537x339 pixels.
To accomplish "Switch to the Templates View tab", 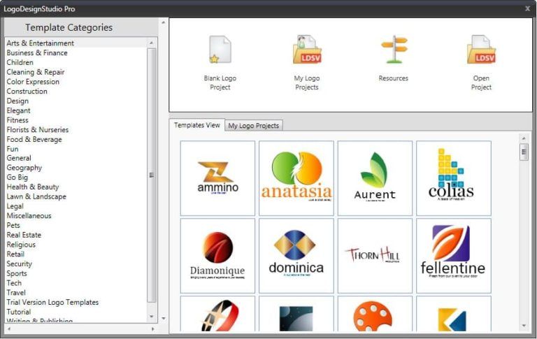I will 197,125.
